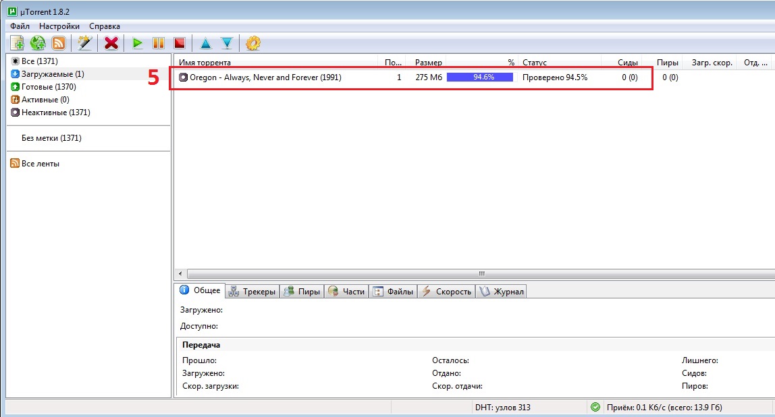
Task: Click the 94.6% progress bar
Action: [480, 77]
